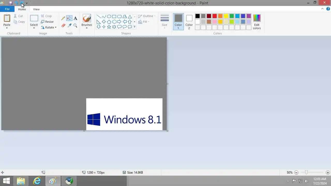The height and width of the screenshot is (186, 331).
Task: Click the Paste clipboard icon
Action: [7, 18]
